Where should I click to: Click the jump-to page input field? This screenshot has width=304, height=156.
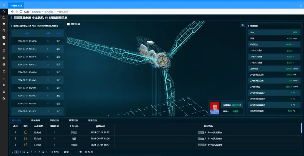coord(73,152)
